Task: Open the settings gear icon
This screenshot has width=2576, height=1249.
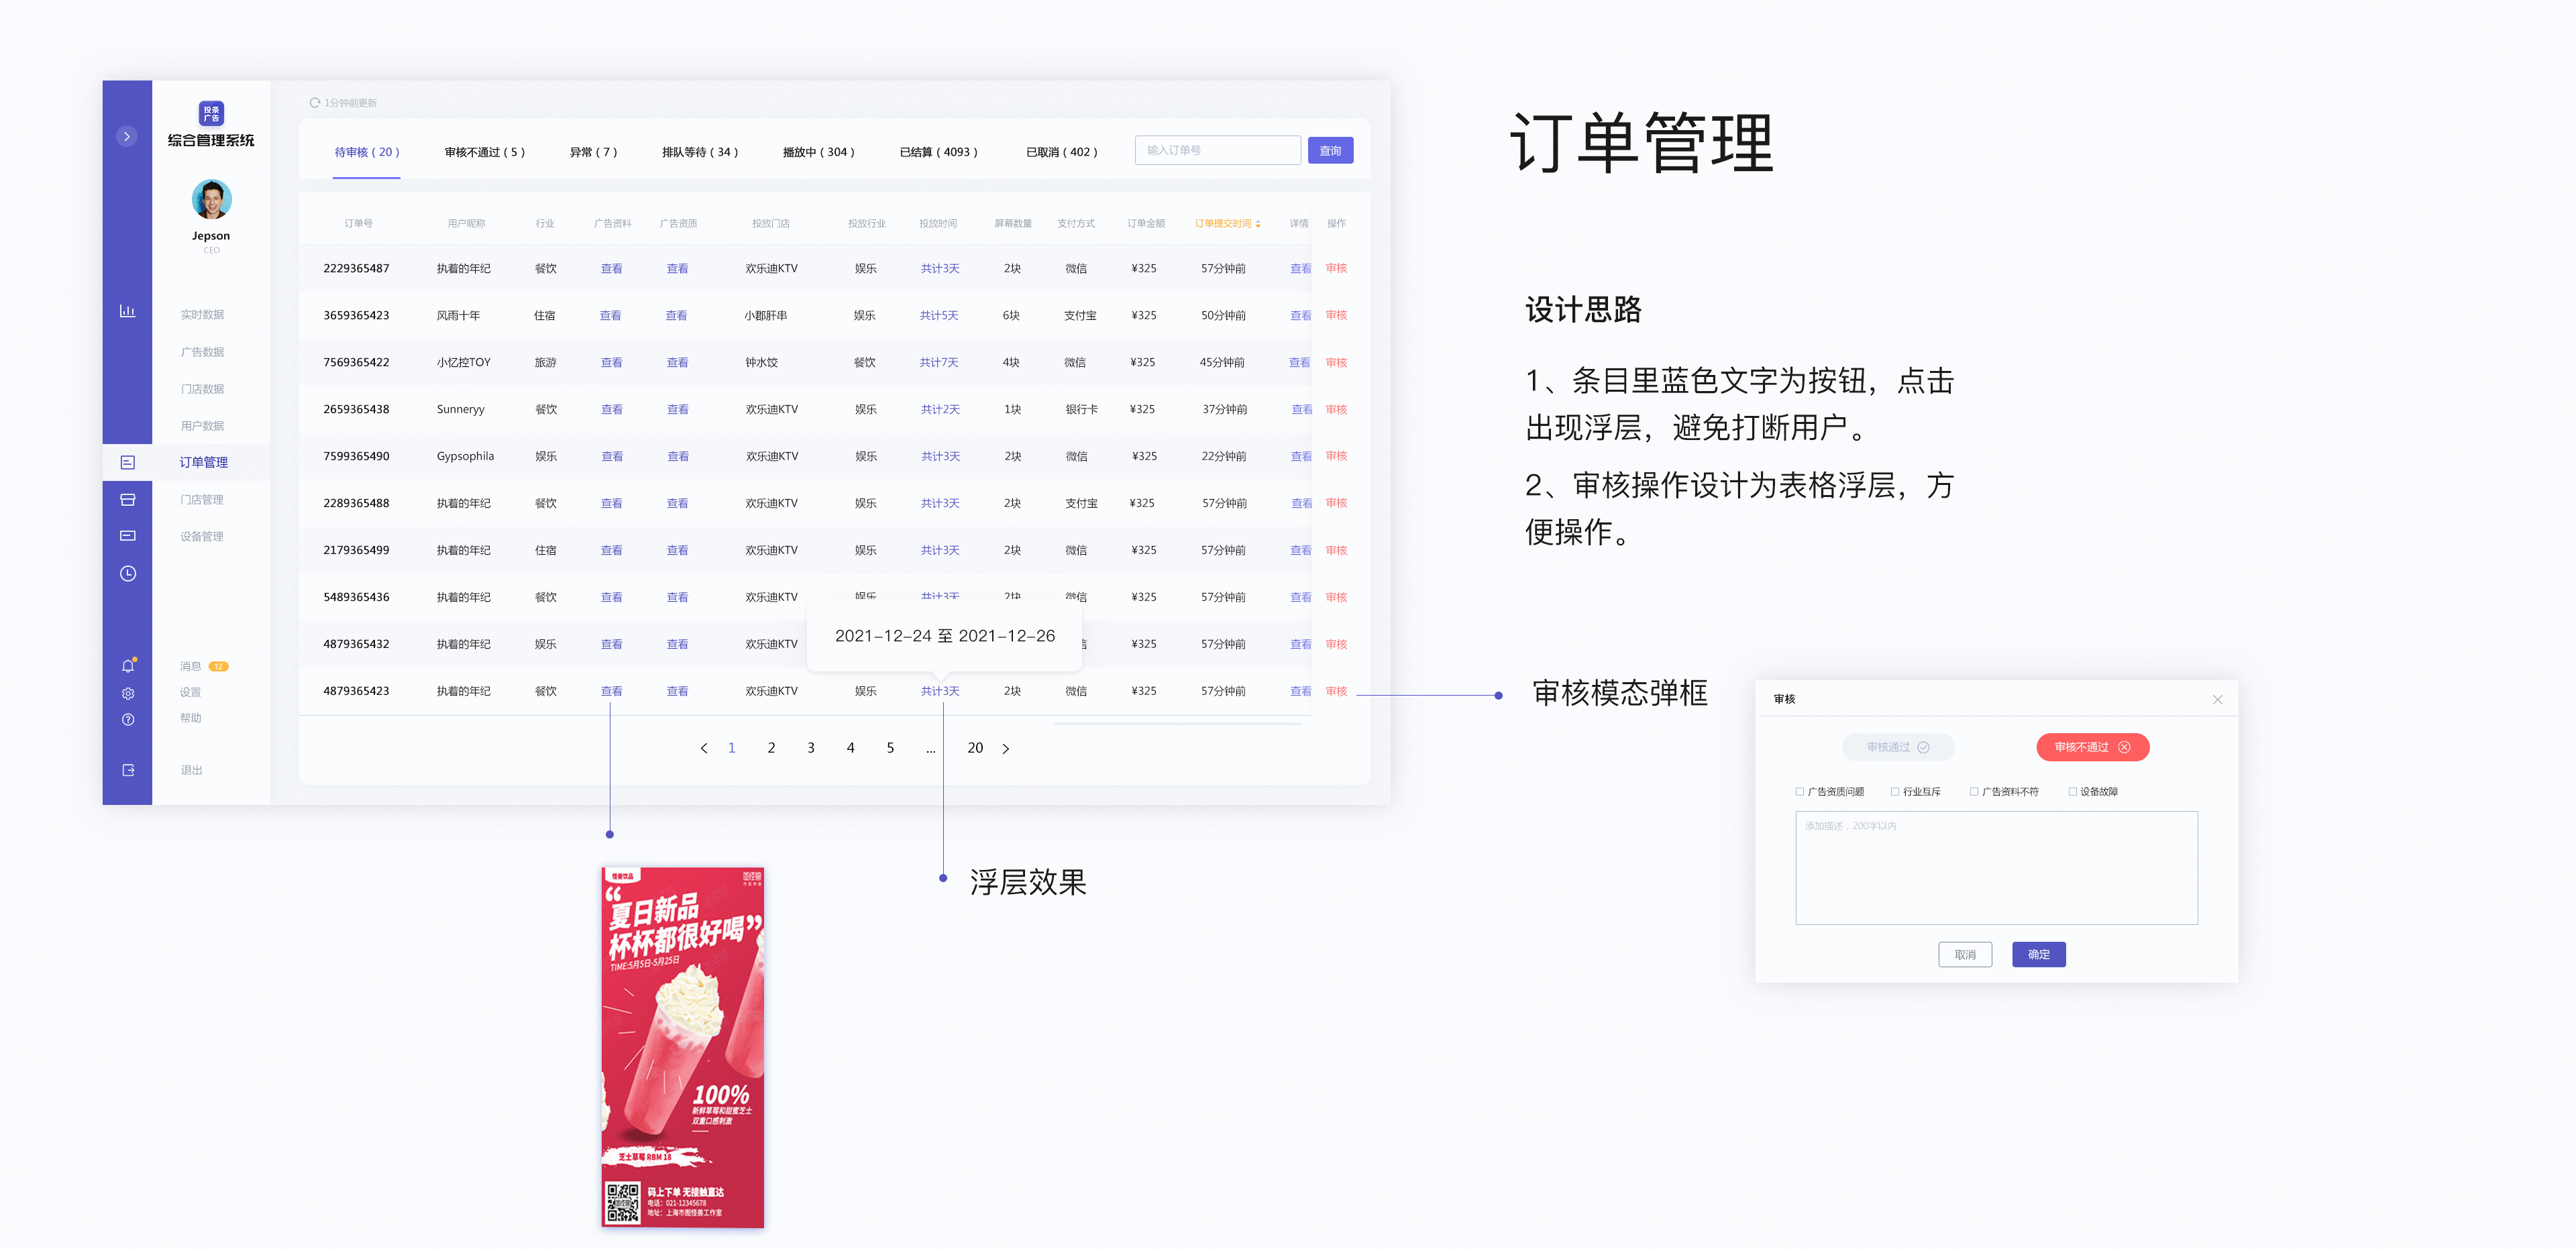Action: (x=128, y=693)
